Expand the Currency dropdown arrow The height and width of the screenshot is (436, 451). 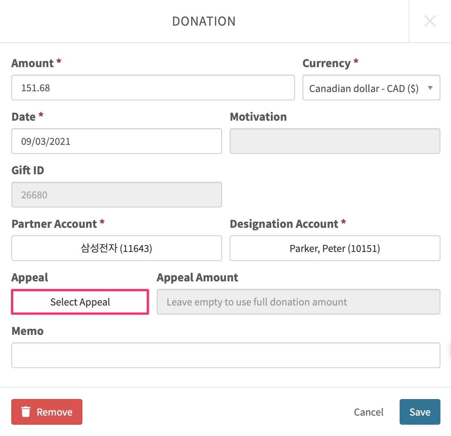pos(430,88)
